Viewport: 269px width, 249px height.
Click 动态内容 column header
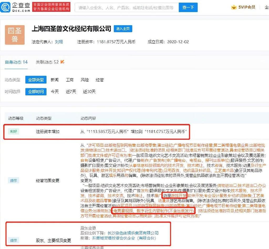(x=88, y=118)
